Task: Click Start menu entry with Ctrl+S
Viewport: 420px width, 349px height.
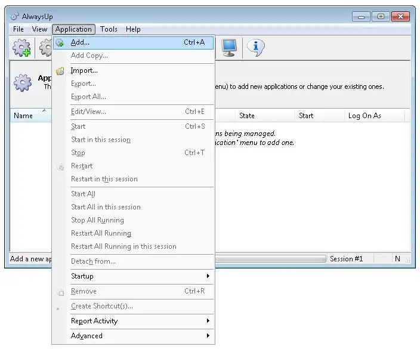Action: (134, 126)
